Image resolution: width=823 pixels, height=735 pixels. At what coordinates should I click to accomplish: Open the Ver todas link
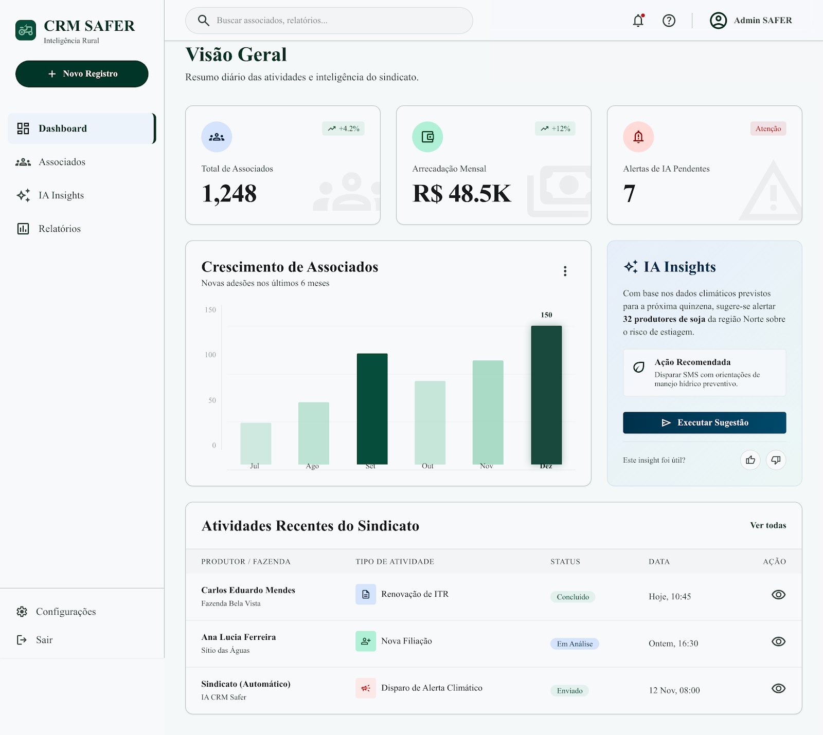coord(768,525)
